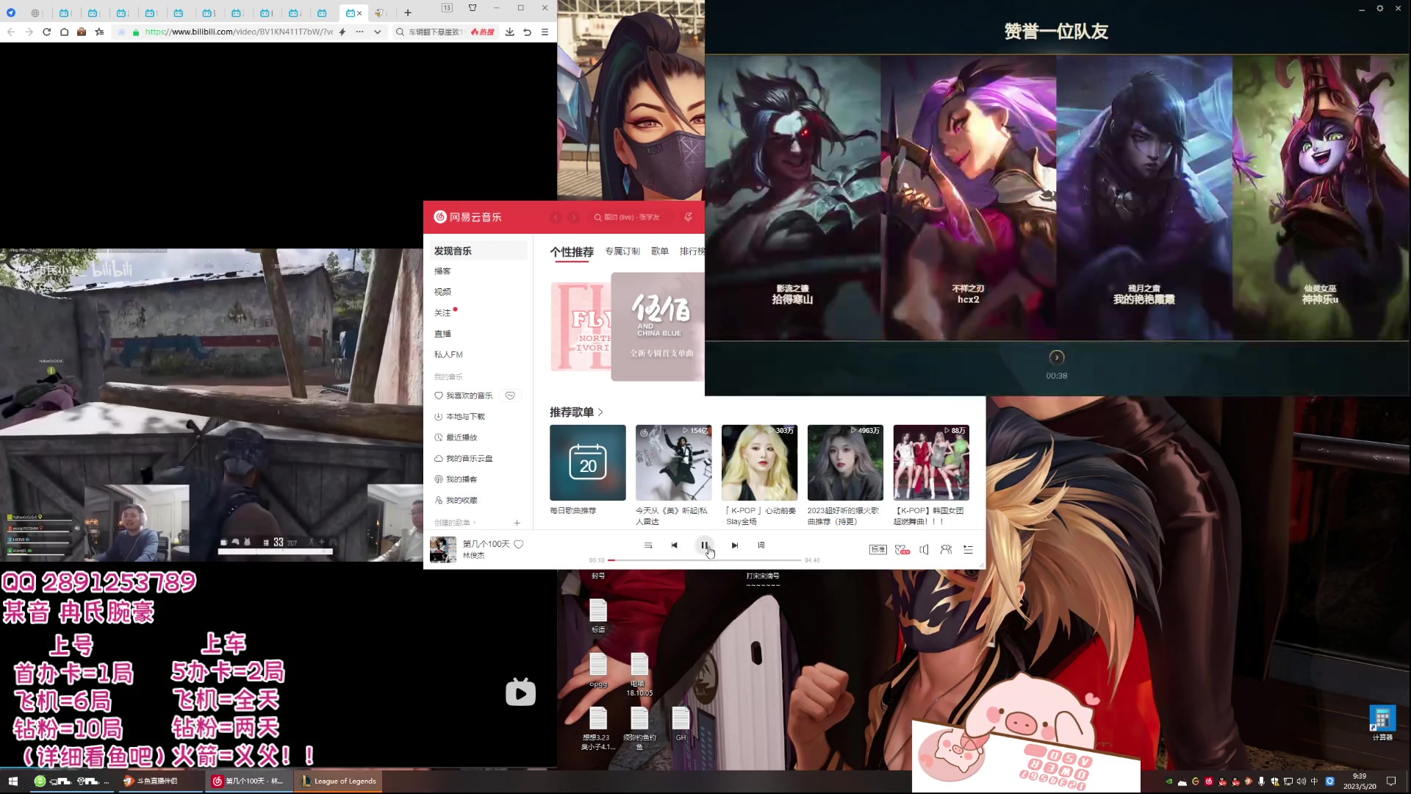Reload the bilibili browser page

point(46,32)
